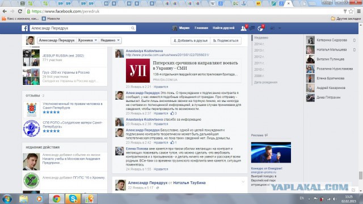Click Елена Попова avatar

[x=120, y=151]
